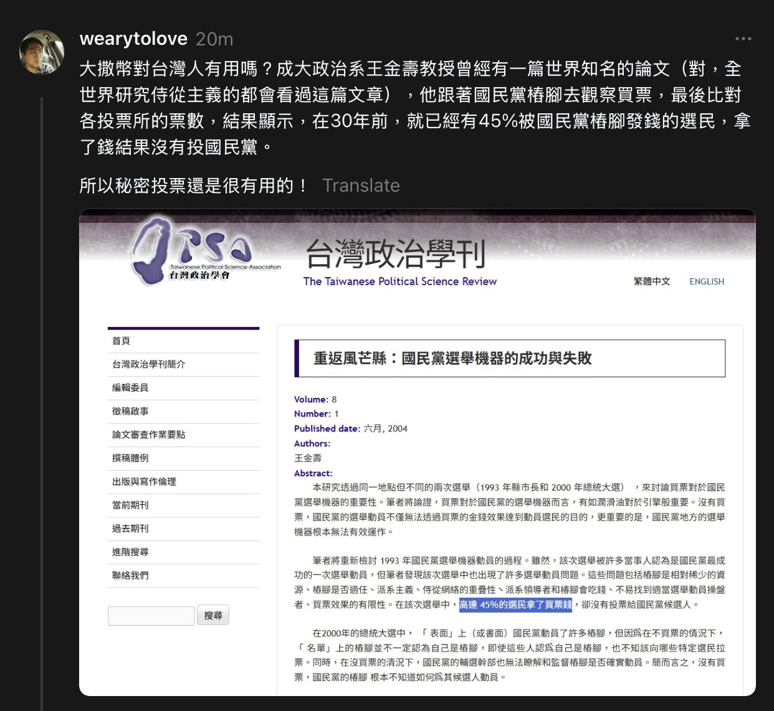Switch language to ENGLISH

point(707,281)
